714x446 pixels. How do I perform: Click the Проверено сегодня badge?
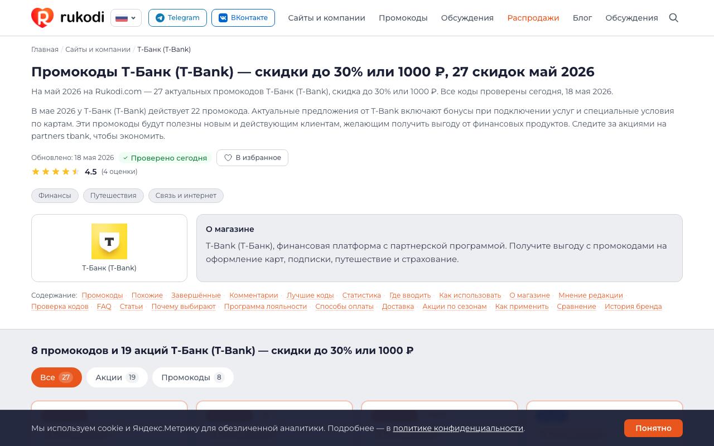click(x=165, y=158)
